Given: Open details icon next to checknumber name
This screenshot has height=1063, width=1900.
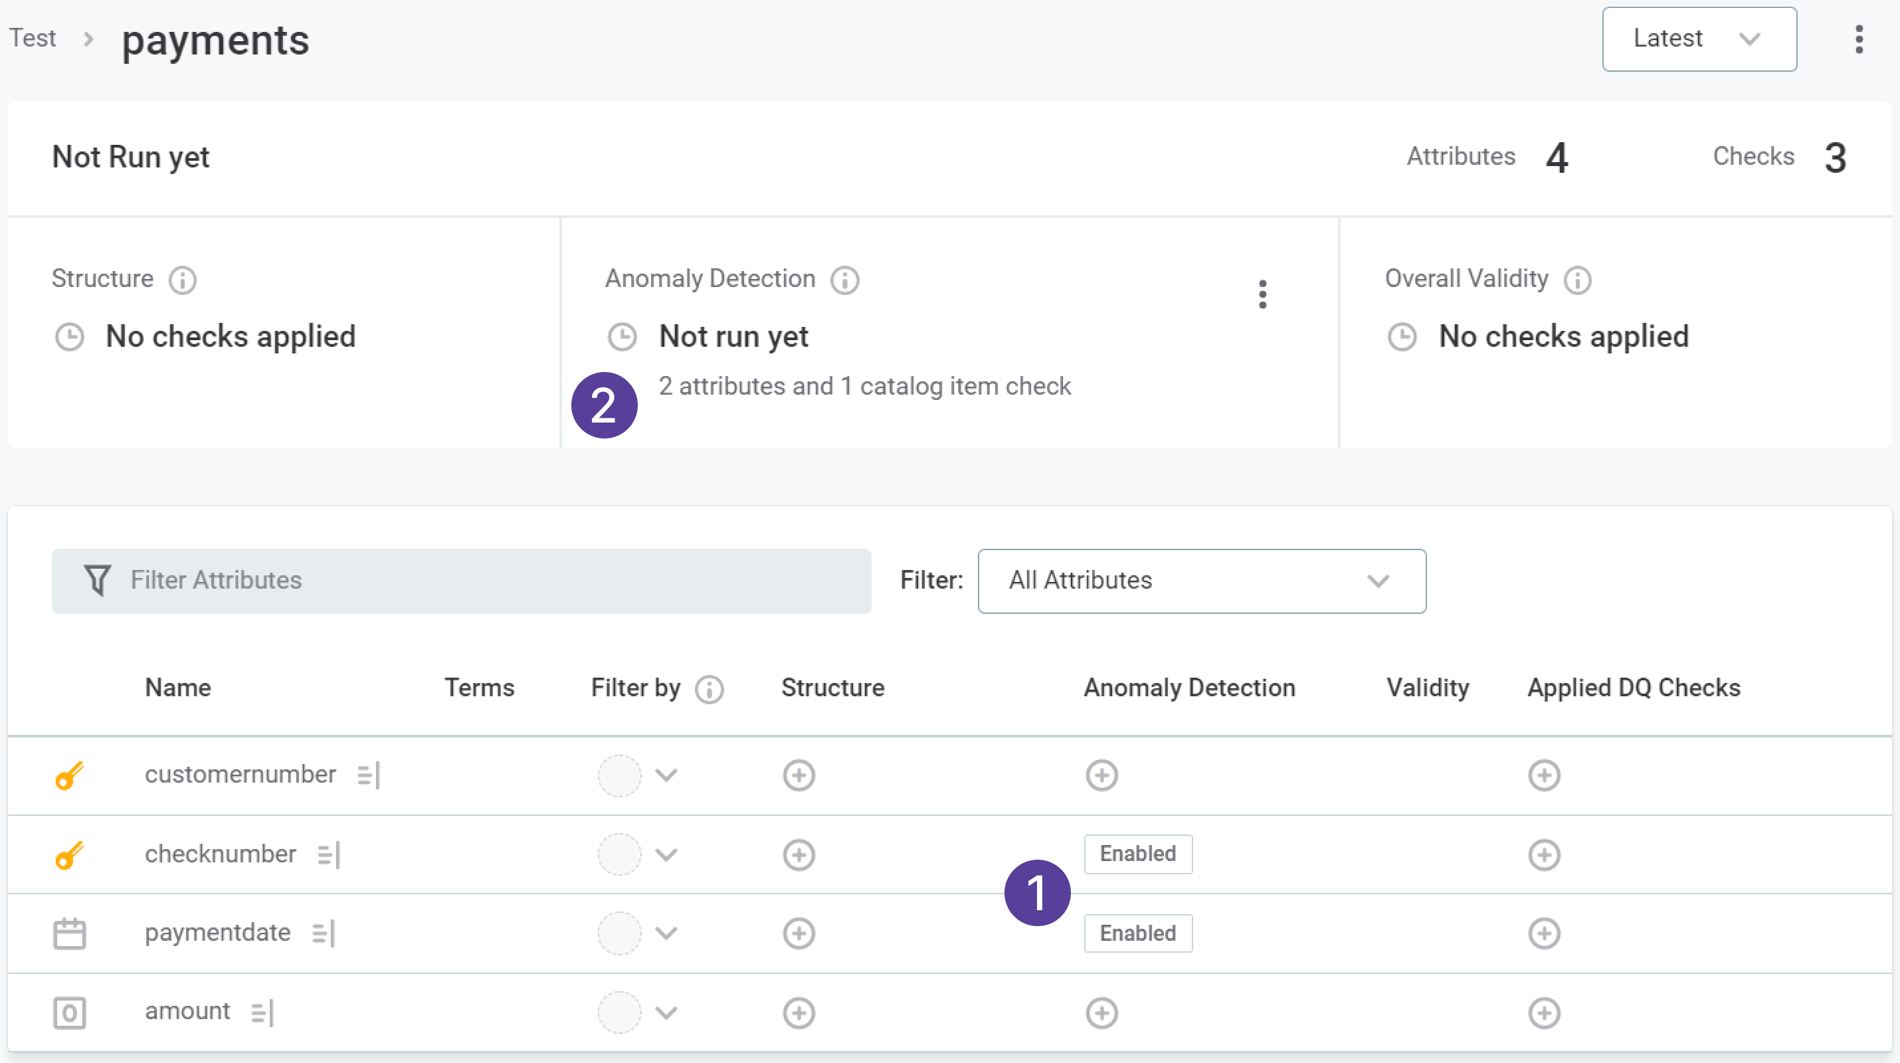Looking at the screenshot, I should 328,855.
